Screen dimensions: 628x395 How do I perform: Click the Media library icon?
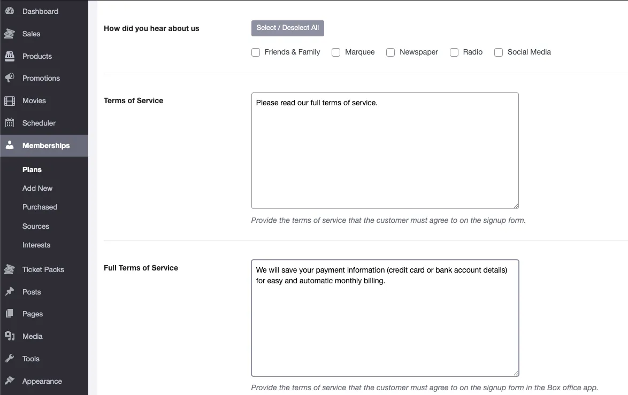point(10,336)
